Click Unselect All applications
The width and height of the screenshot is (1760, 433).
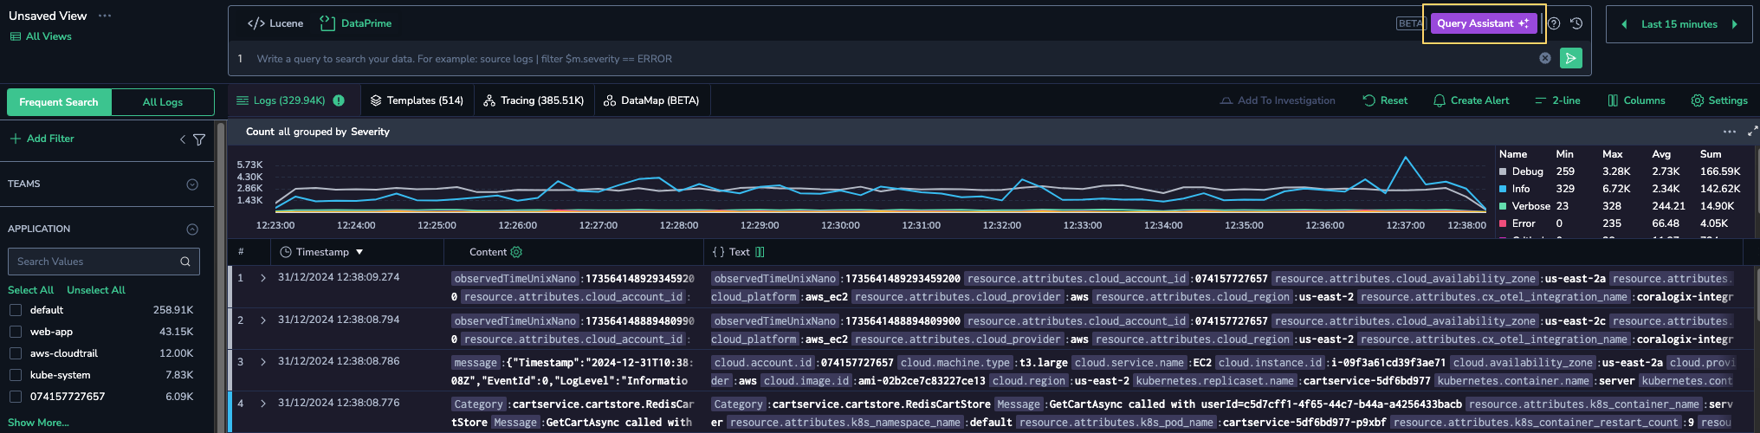coord(96,290)
